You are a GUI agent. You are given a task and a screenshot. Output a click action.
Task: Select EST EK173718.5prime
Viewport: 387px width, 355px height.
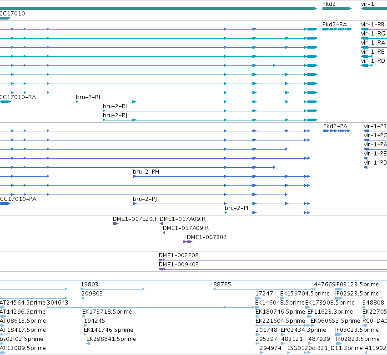click(107, 312)
